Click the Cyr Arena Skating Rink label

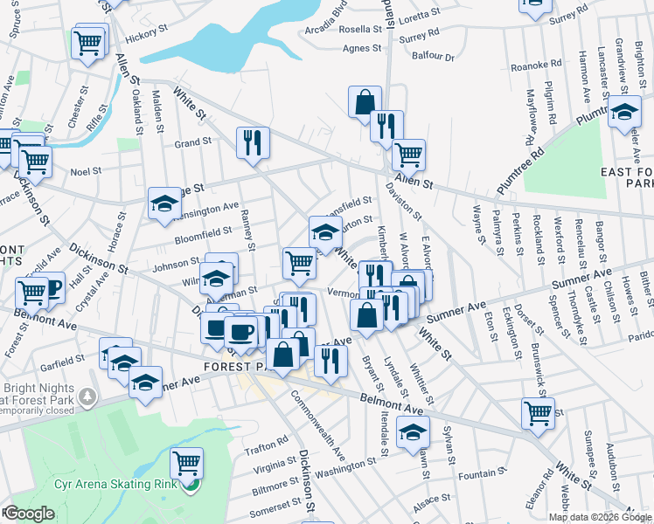(x=116, y=485)
